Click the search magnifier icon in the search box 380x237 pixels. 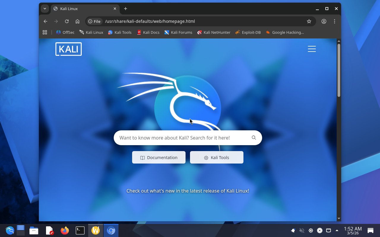coord(254,138)
